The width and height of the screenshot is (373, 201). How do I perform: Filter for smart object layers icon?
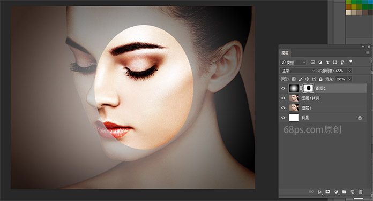342,63
